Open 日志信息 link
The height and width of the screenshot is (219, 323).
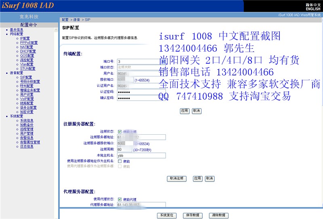(27, 146)
